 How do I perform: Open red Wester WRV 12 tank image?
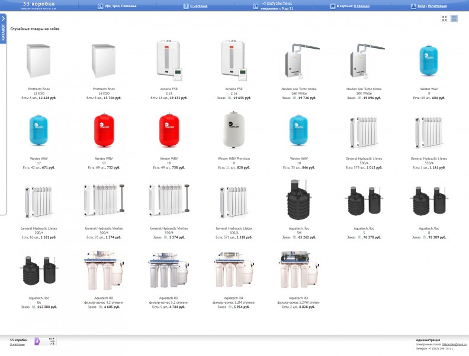point(104,130)
